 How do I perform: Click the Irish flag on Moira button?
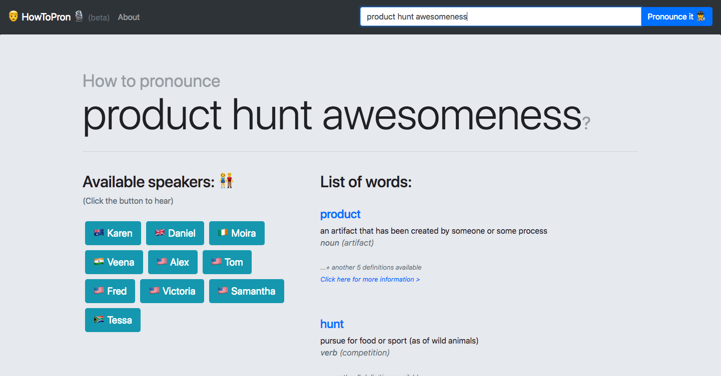pos(223,233)
